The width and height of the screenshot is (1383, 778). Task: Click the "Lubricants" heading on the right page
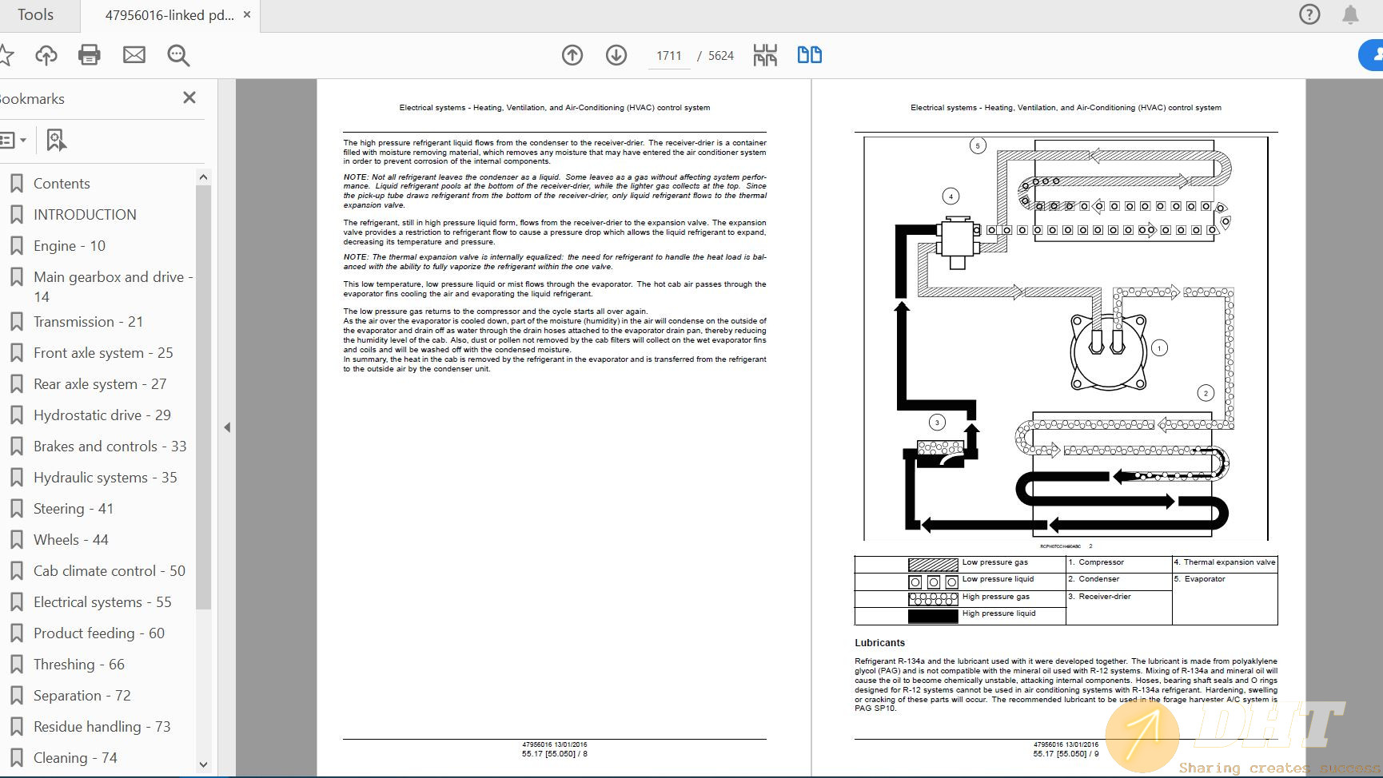(x=879, y=643)
